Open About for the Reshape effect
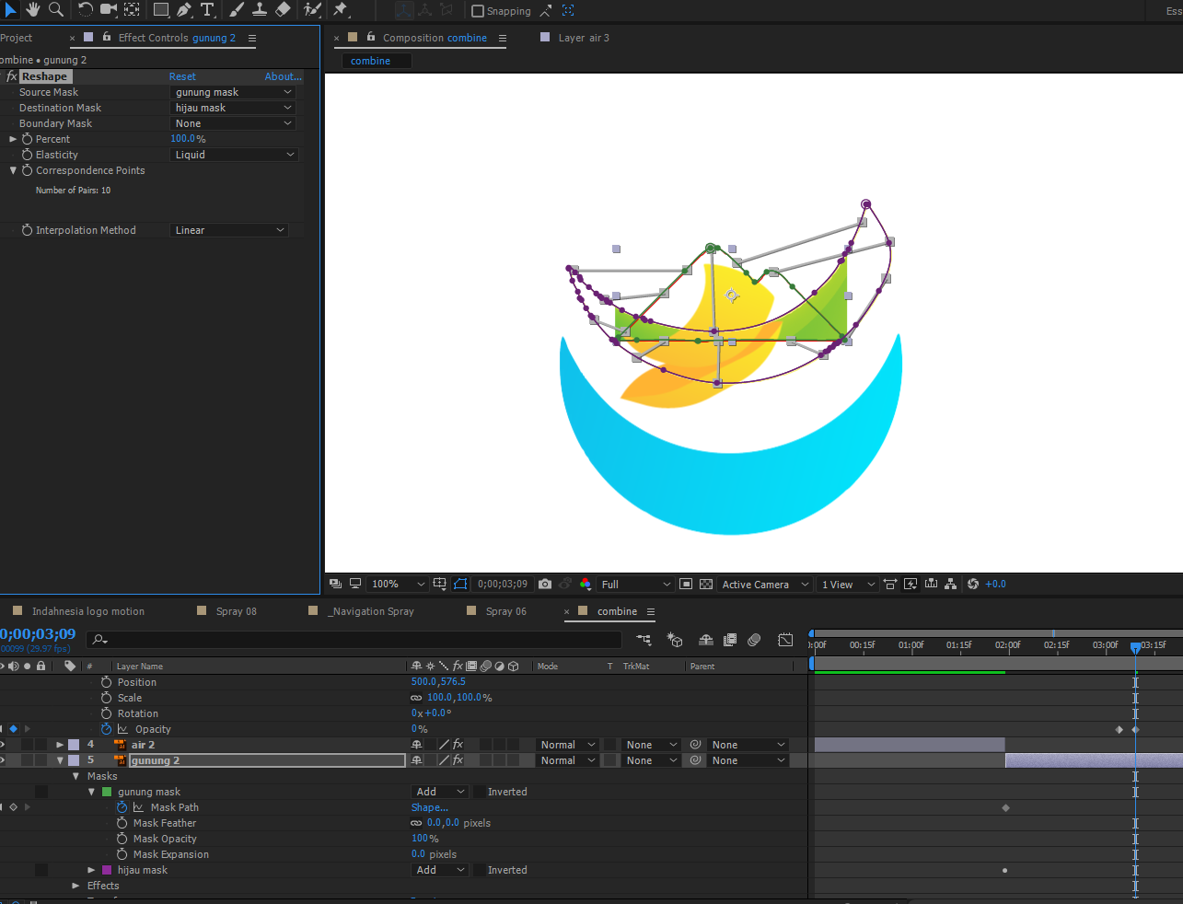This screenshot has width=1183, height=904. [x=283, y=76]
